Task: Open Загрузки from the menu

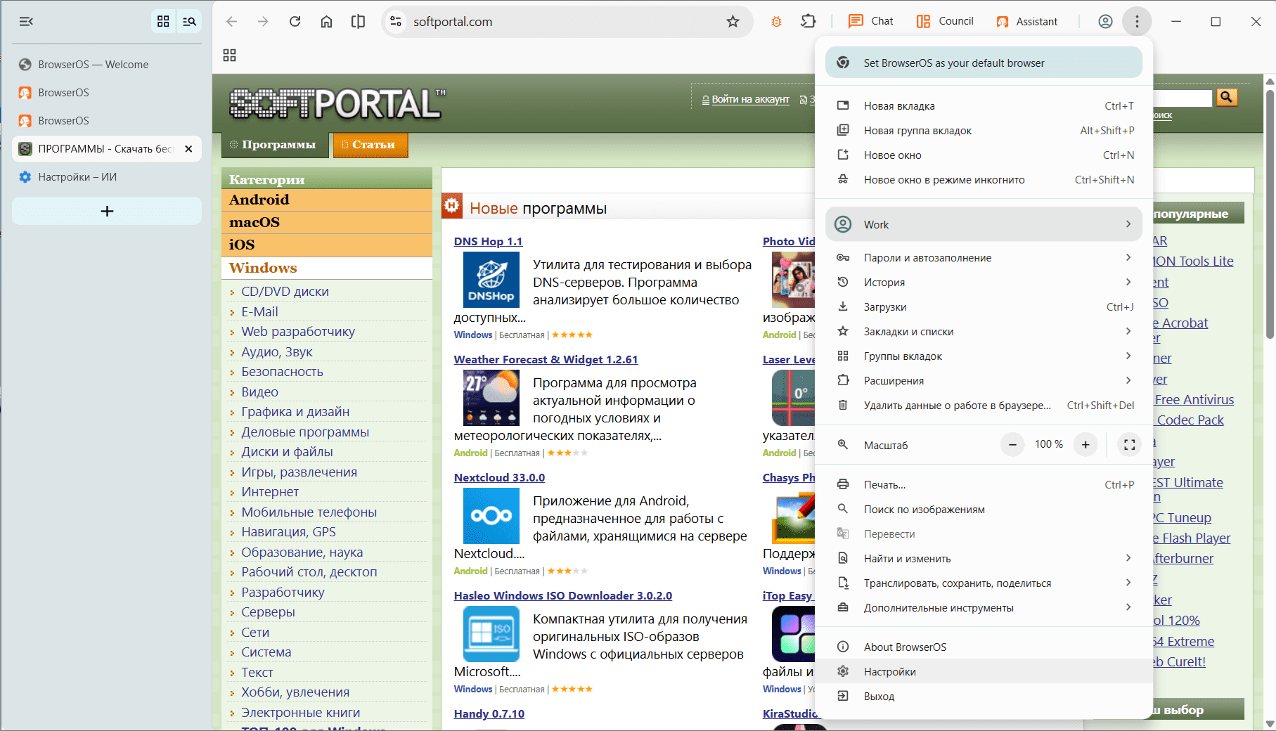Action: click(984, 307)
